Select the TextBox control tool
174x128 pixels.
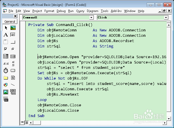(x=13, y=35)
